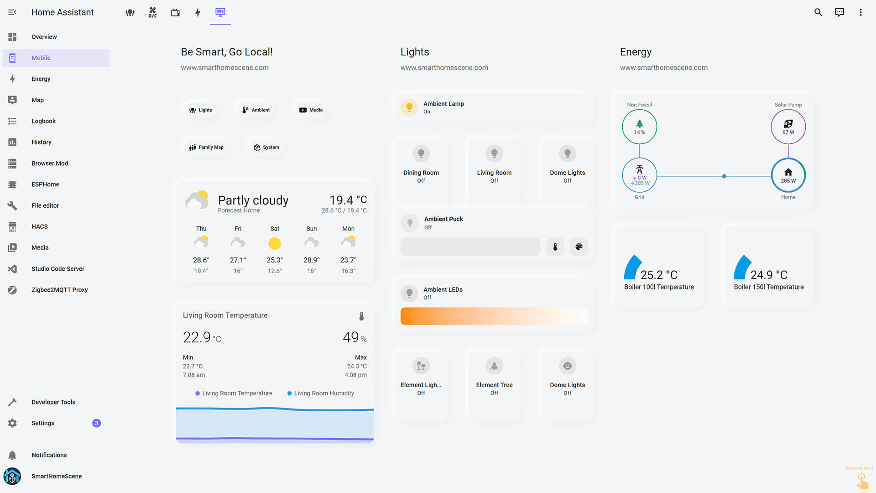Open Ambient Puck color palette control
876x493 pixels.
[x=579, y=247]
